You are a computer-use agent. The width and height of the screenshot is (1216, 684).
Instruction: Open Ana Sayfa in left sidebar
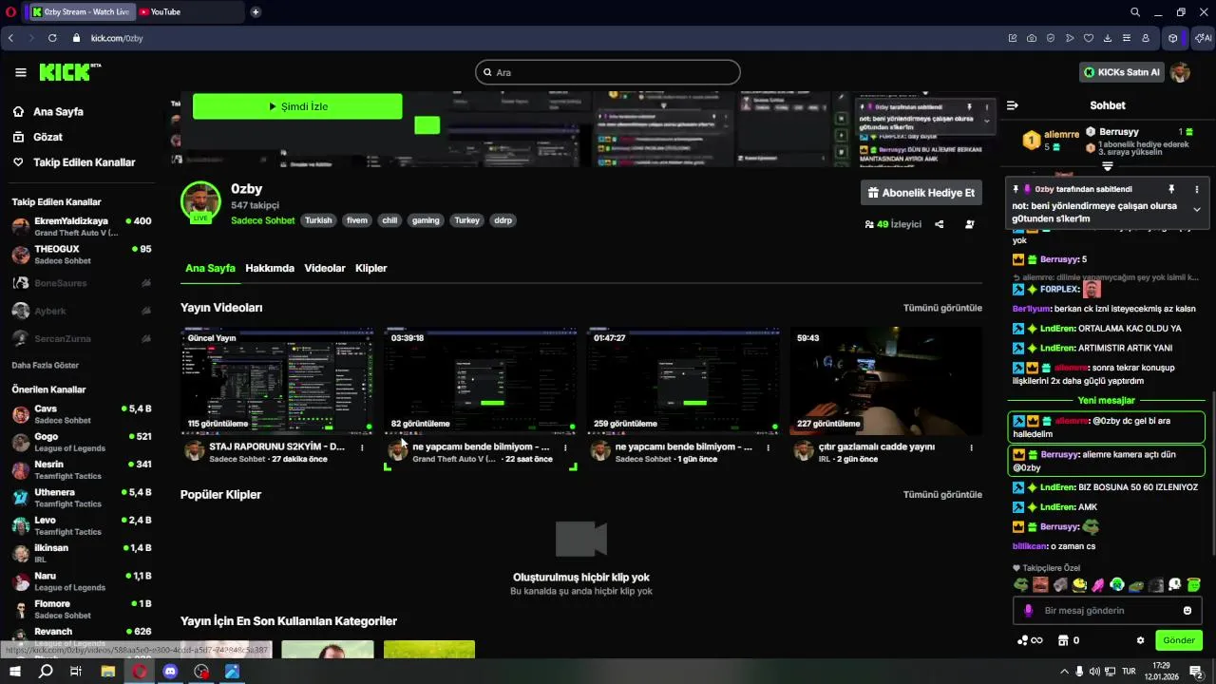tap(58, 111)
